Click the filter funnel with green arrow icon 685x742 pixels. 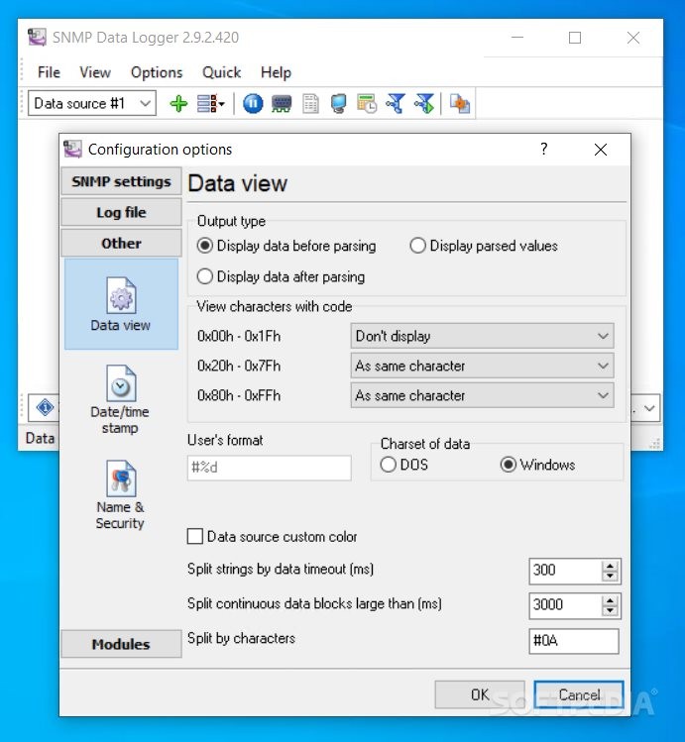tap(424, 103)
